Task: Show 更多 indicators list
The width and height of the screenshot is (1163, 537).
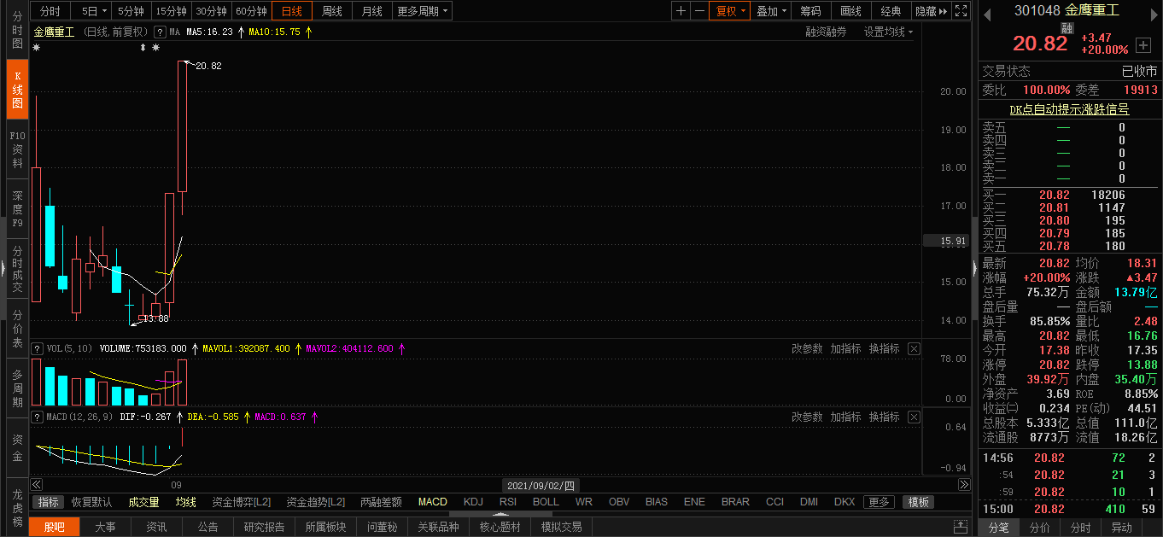Action: [x=879, y=502]
